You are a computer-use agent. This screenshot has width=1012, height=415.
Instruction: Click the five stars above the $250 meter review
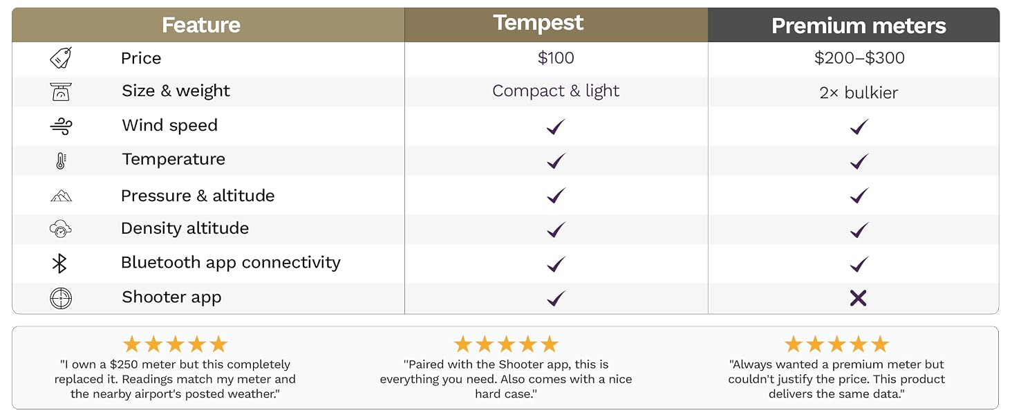pos(175,344)
